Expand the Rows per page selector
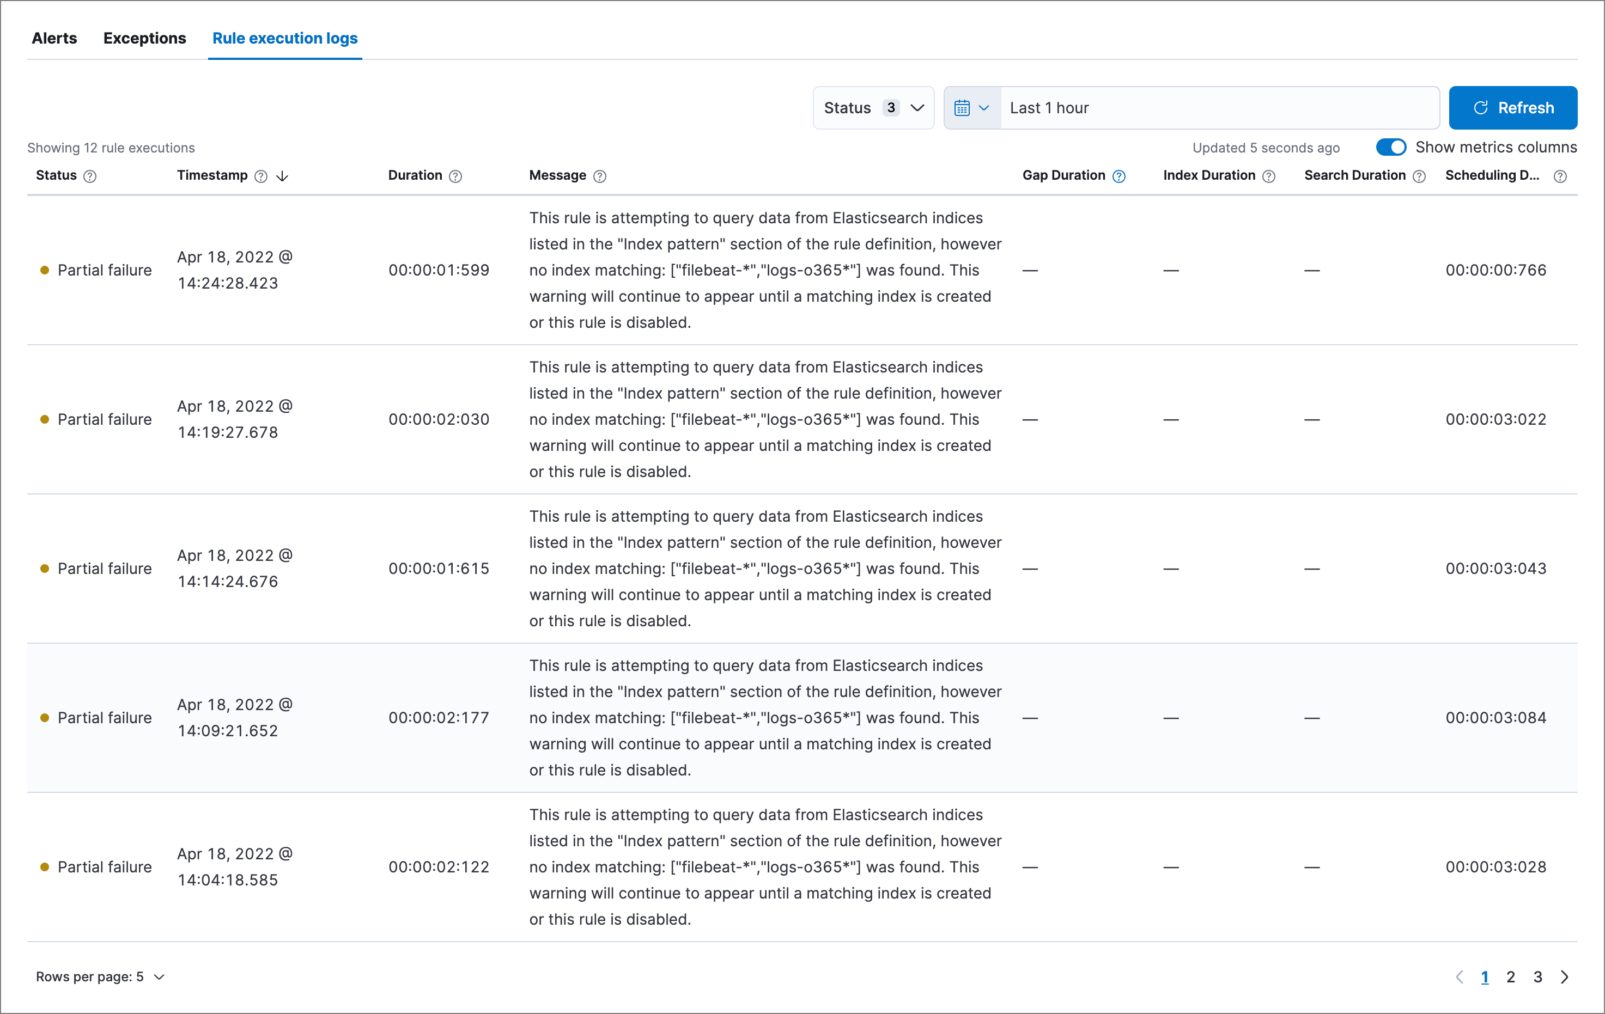This screenshot has height=1014, width=1605. [x=100, y=976]
